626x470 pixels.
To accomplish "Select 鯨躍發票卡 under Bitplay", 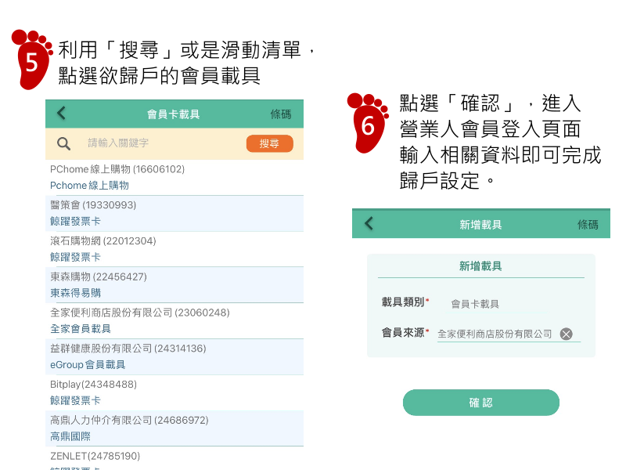I will pyautogui.click(x=75, y=400).
